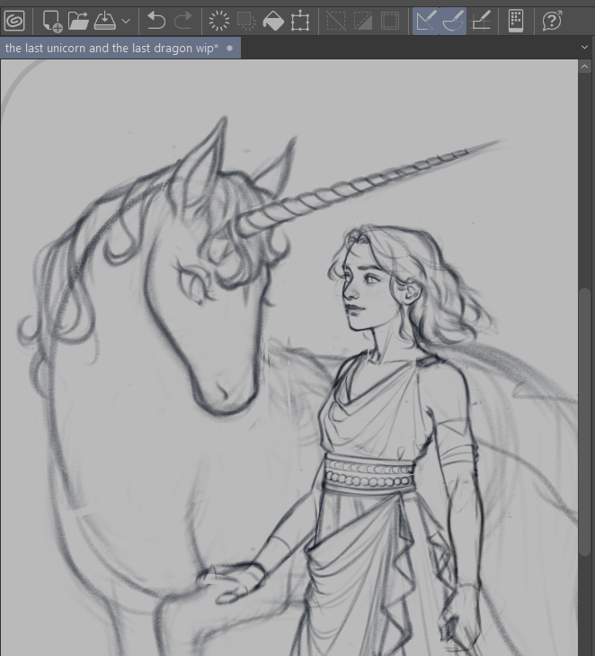Screen dimensions: 595x656
Task: Undo the last stroke
Action: [x=156, y=21]
